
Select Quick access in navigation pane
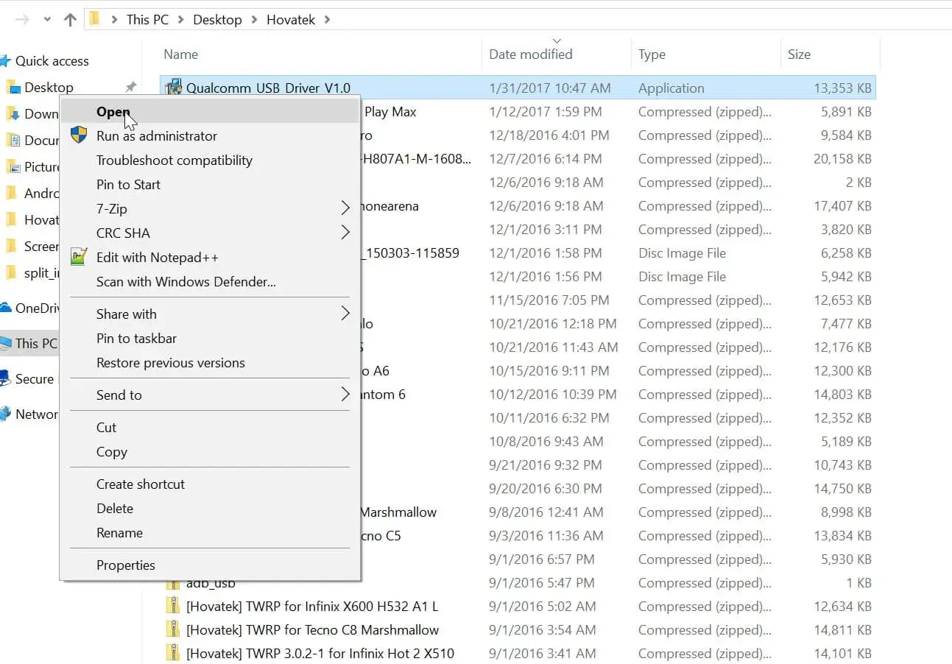(52, 61)
